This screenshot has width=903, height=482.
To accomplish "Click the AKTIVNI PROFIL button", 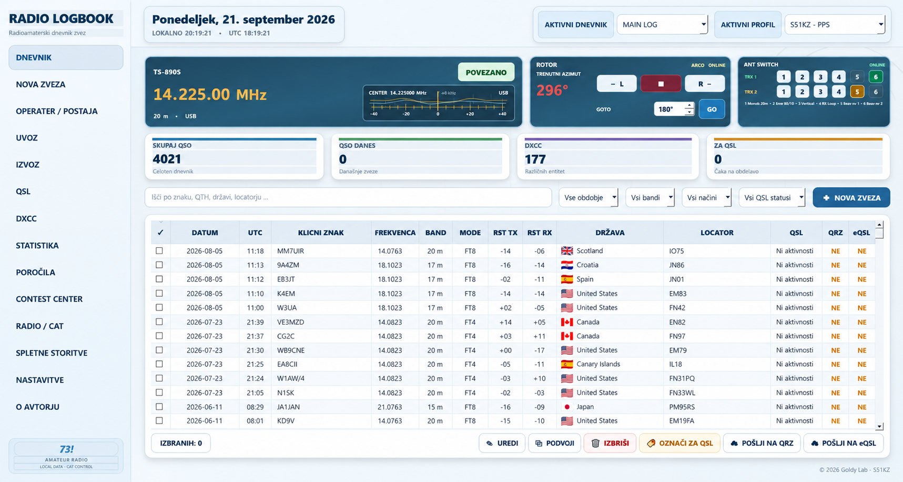I will 747,25.
